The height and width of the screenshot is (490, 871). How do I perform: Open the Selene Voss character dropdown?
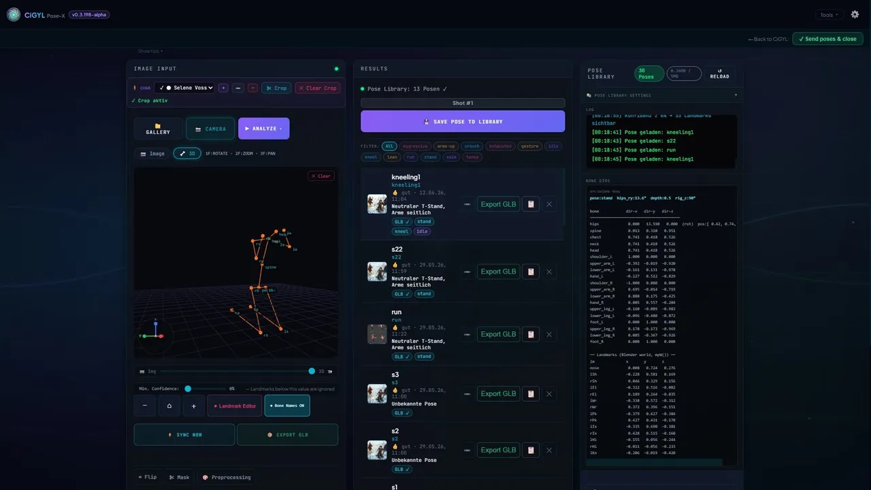pos(184,88)
